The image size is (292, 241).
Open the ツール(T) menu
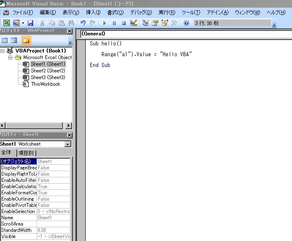[191, 12]
